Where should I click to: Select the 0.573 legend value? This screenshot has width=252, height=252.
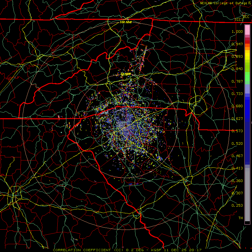pyautogui.click(x=237, y=131)
